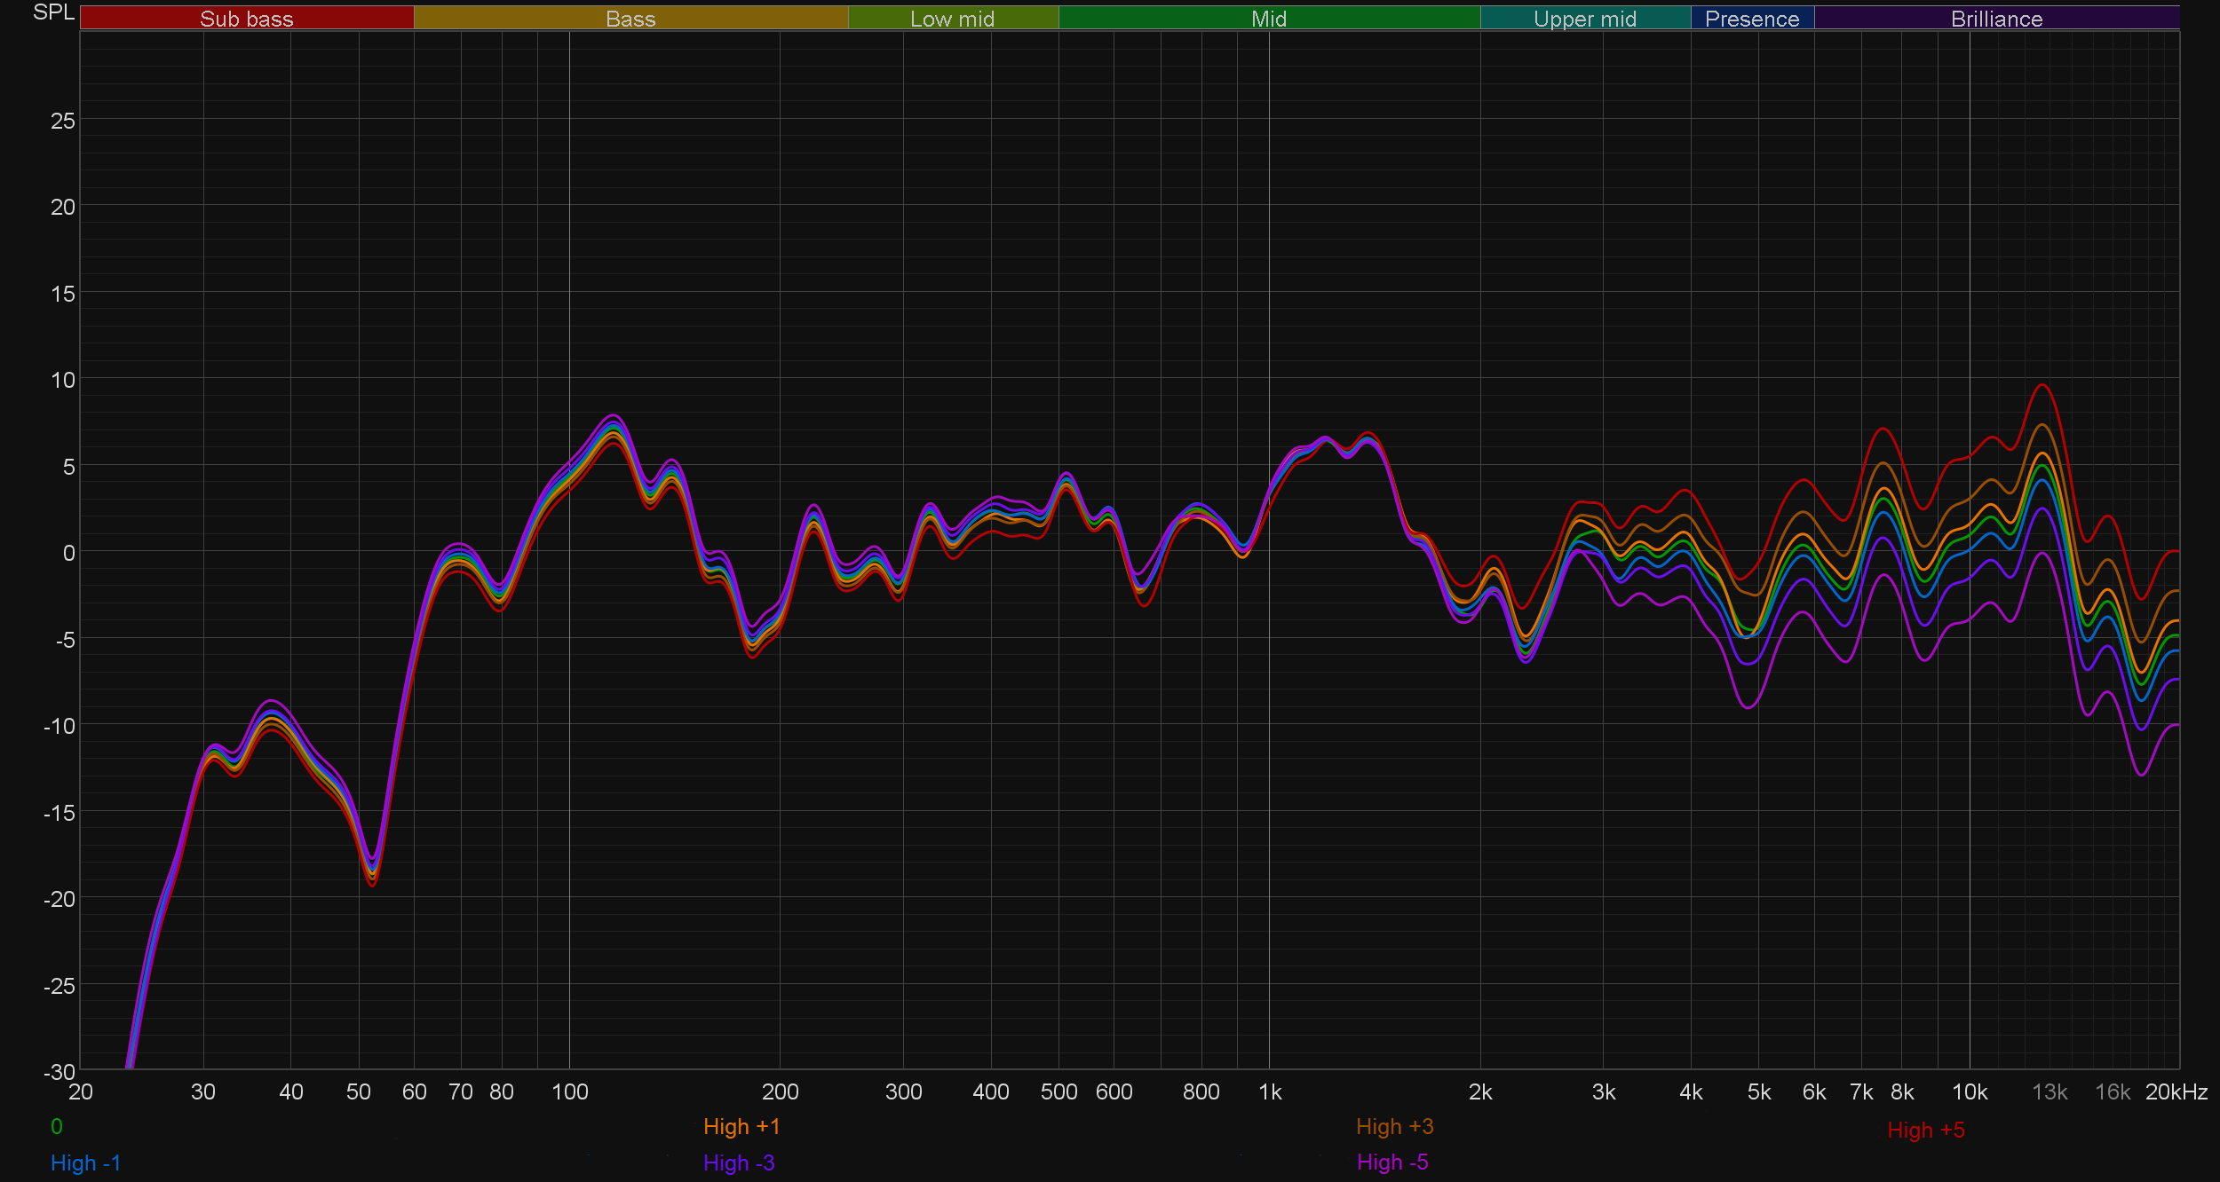Select the Presence band header
This screenshot has height=1182, width=2220.
[x=1751, y=19]
